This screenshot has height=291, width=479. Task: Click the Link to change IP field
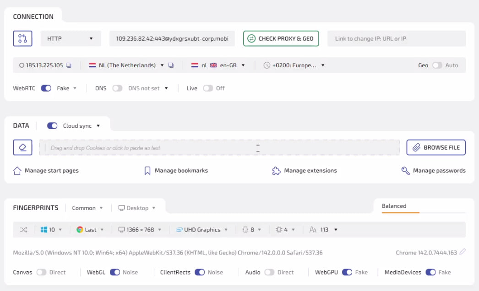(x=397, y=38)
